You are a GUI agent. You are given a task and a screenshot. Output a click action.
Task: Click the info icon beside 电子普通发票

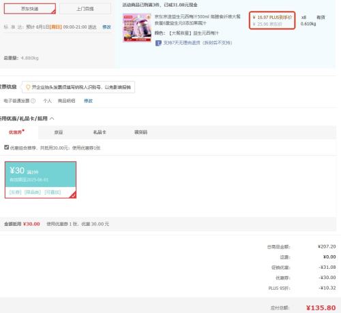33,101
